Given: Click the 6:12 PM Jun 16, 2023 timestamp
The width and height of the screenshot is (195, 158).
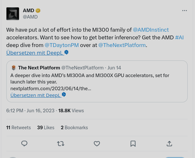Looking at the screenshot, I should (30, 111).
